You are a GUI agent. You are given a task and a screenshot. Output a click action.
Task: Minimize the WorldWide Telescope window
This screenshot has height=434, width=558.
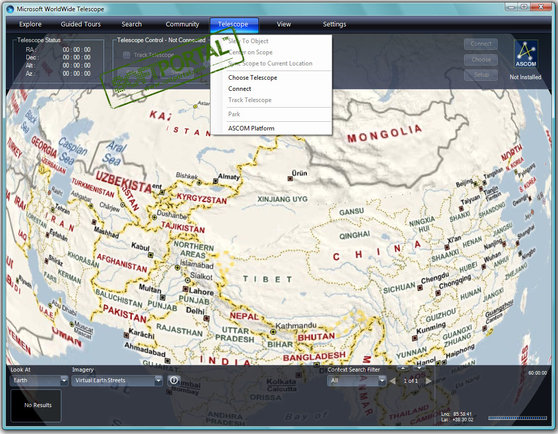pos(511,7)
